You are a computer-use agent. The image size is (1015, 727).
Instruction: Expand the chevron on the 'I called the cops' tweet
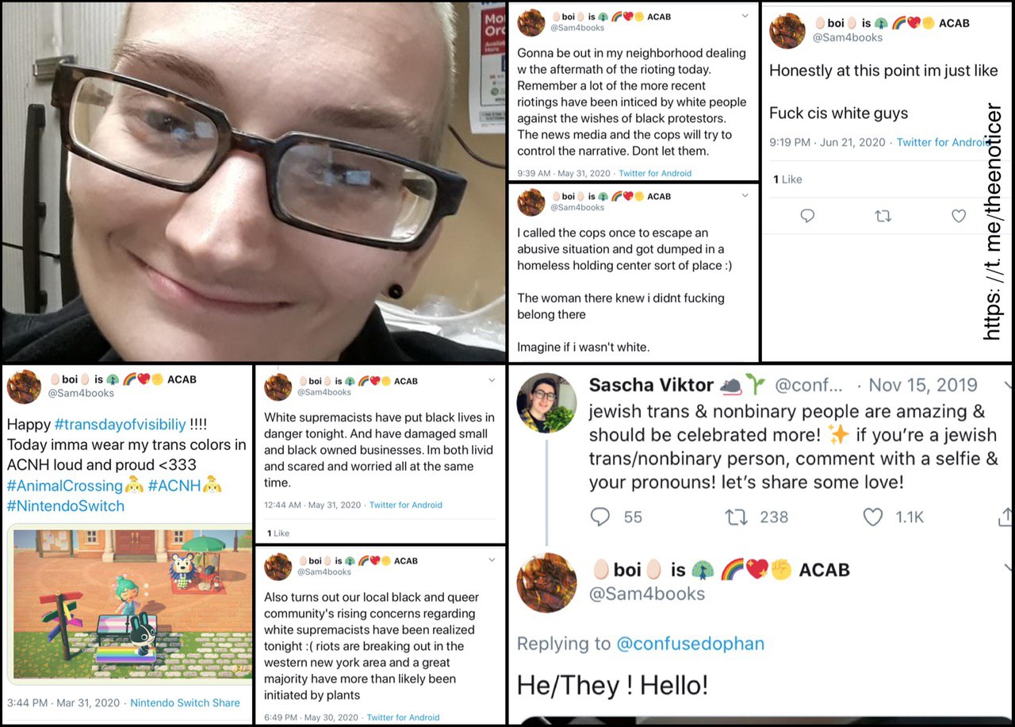pos(745,195)
